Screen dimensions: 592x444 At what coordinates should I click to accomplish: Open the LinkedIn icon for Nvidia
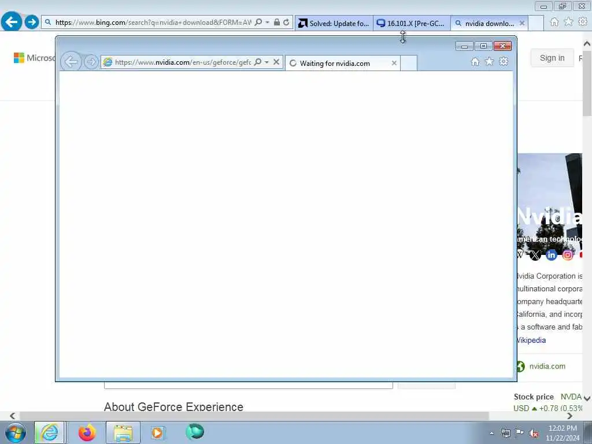click(x=551, y=255)
